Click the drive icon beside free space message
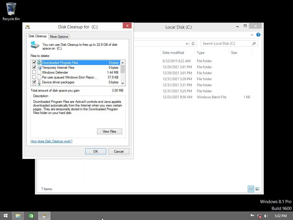 coord(35,45)
